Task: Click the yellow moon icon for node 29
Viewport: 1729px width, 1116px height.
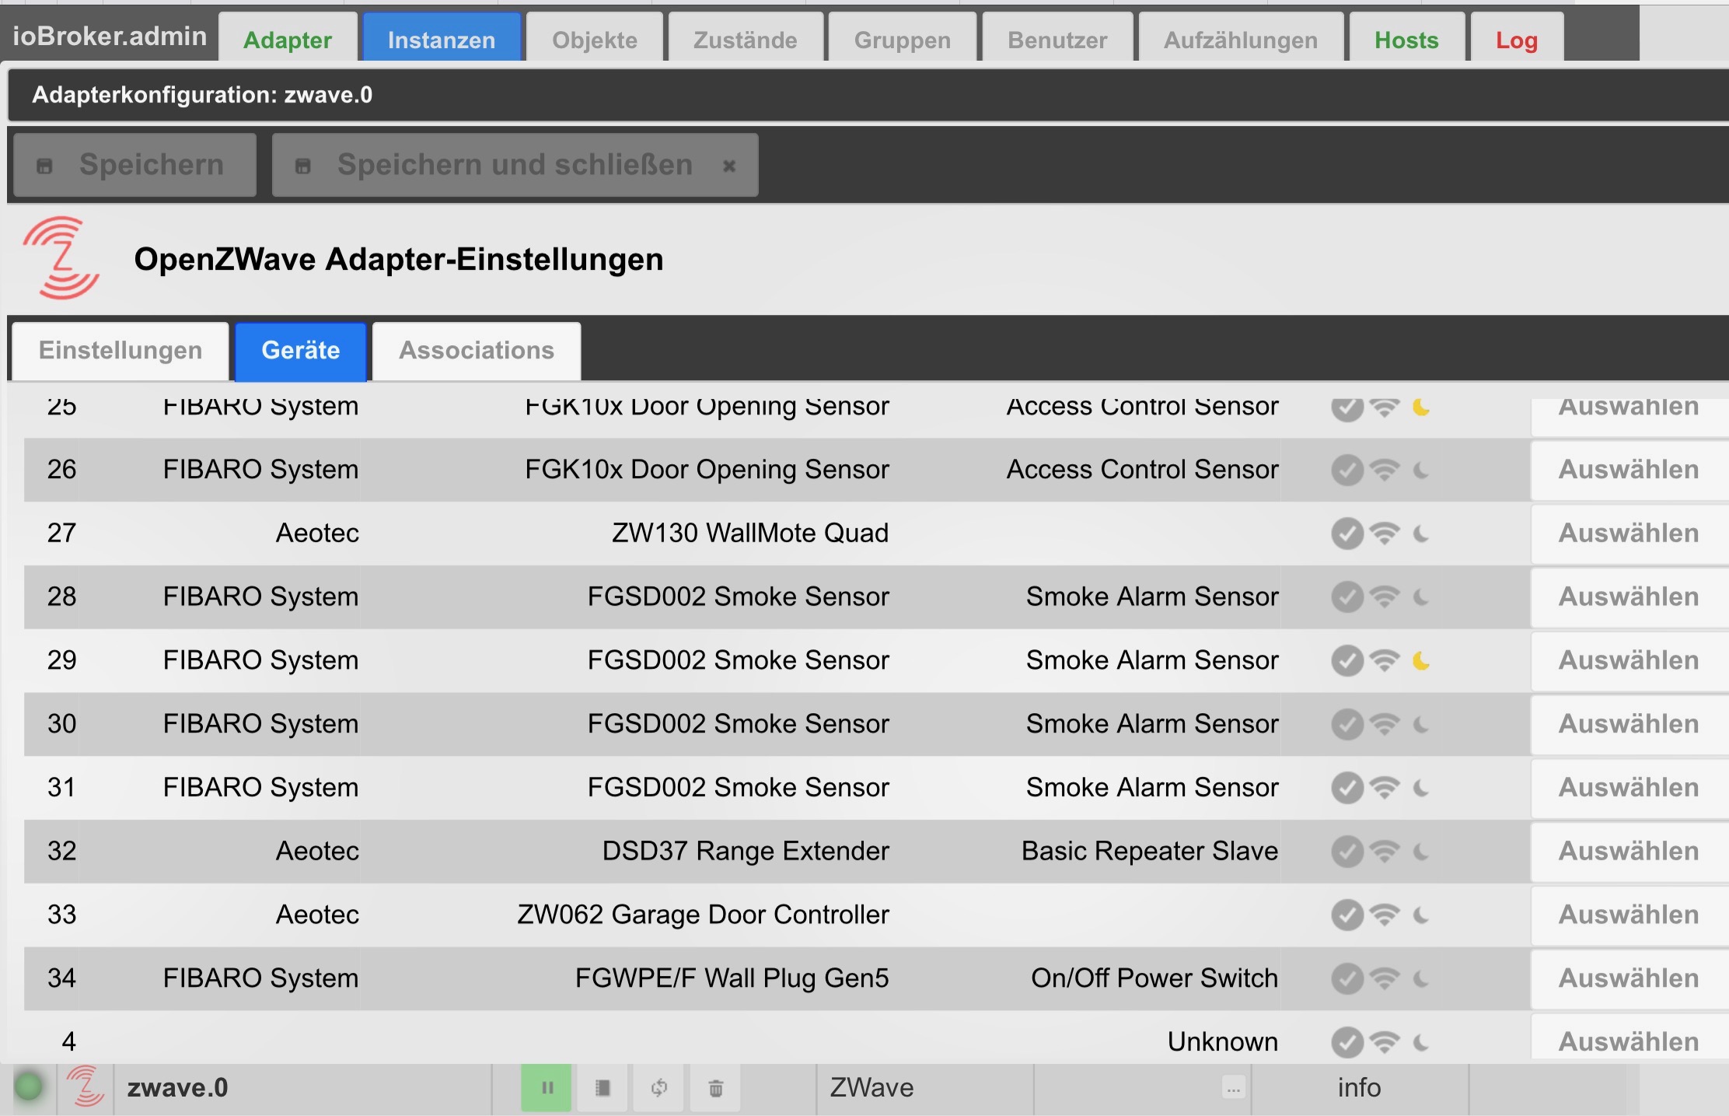Action: (x=1421, y=661)
